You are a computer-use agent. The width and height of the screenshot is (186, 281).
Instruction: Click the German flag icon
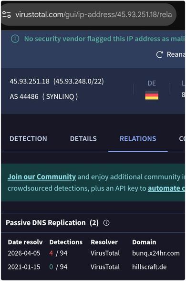152,95
